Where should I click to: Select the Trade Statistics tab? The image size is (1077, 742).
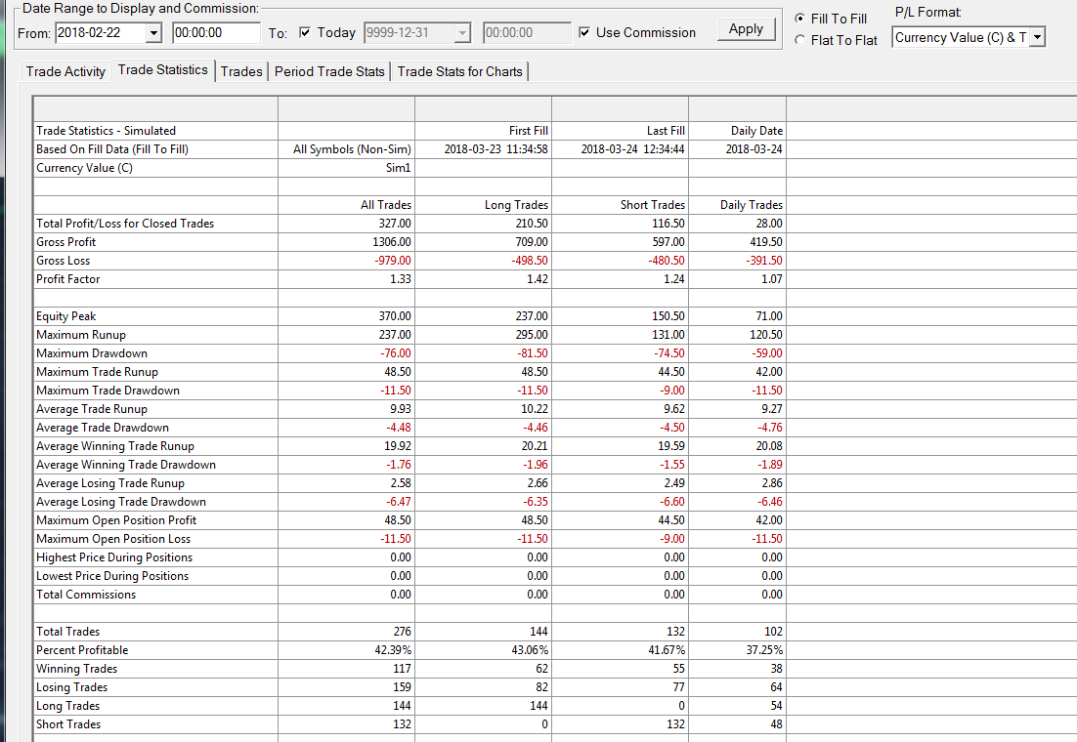click(x=163, y=70)
